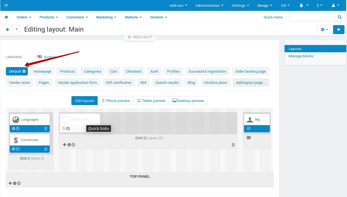
Task: Open settings gear of Currencies block
Action: [x=13, y=149]
